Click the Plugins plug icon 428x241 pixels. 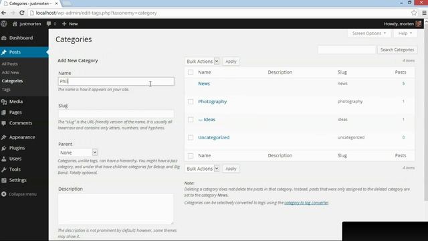point(4,148)
